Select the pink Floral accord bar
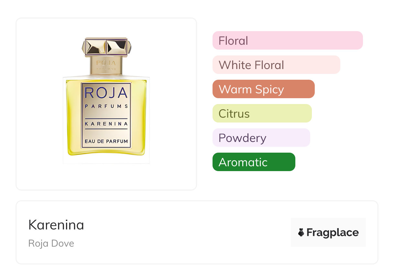The image size is (394, 280). pos(287,41)
